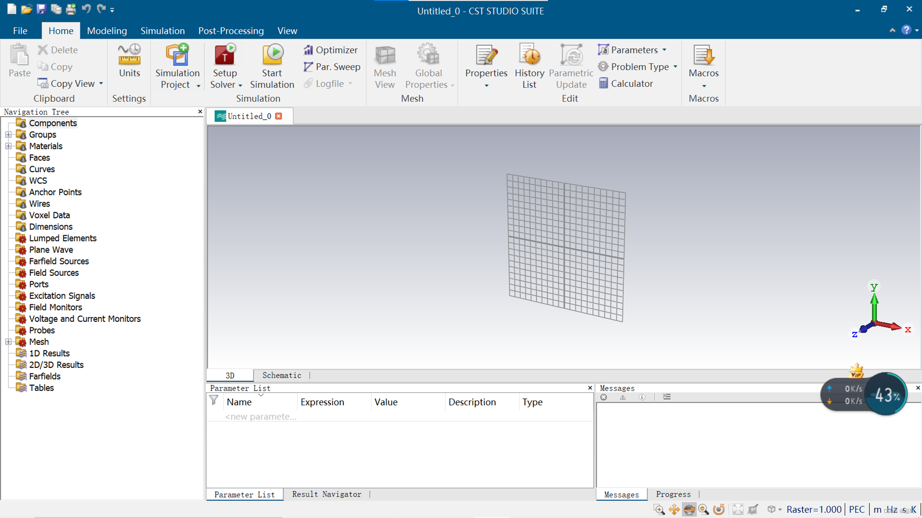
Task: Open the Setup Solver dropdown arrow
Action: [240, 86]
